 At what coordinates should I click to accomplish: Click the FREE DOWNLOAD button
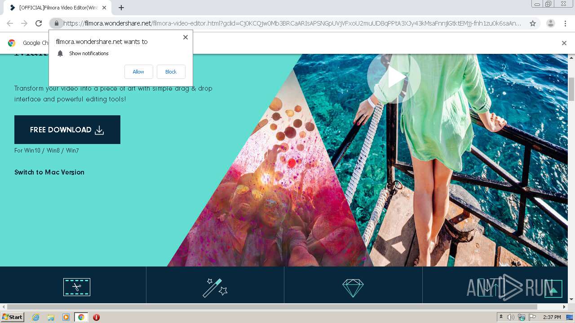(x=67, y=130)
